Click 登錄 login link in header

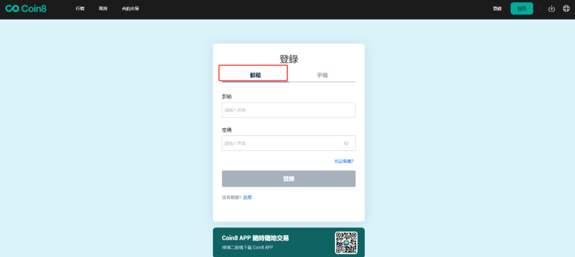coord(497,9)
